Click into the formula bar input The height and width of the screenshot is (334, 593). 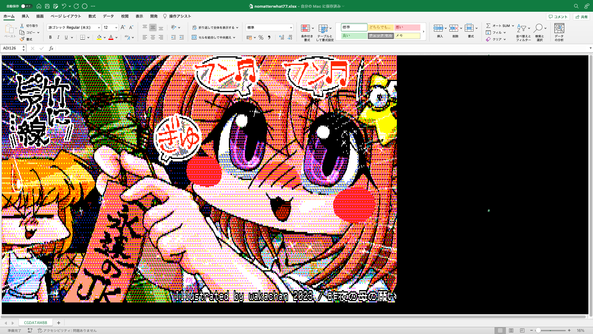[321, 48]
